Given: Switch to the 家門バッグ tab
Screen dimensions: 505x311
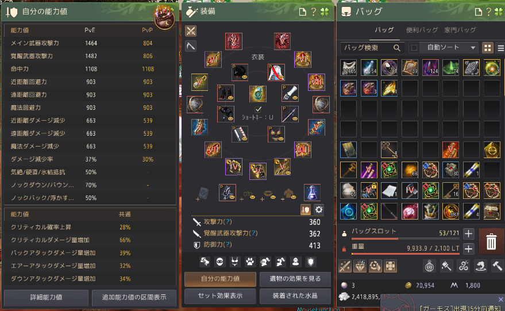Looking at the screenshot, I should tap(460, 30).
